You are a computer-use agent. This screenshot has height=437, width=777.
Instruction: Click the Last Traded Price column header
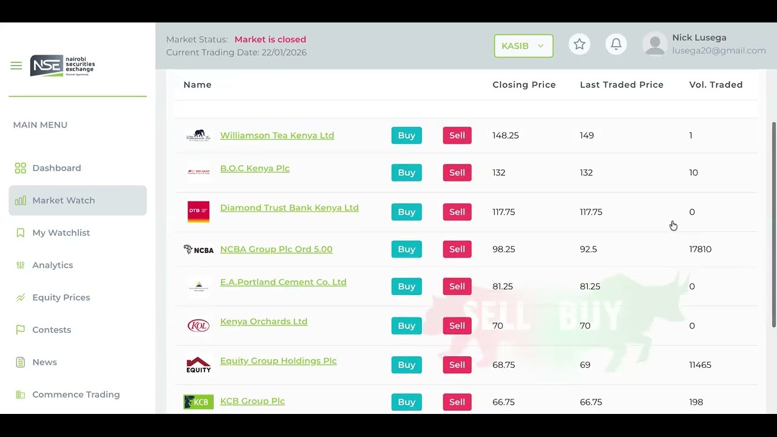point(622,85)
